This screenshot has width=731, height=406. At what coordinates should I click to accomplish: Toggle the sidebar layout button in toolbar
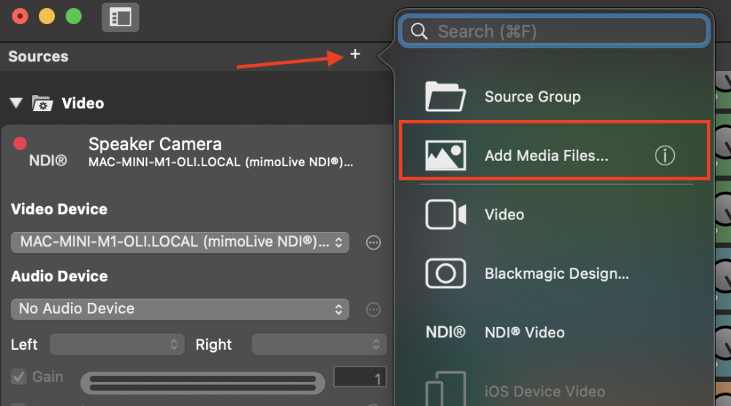(121, 18)
